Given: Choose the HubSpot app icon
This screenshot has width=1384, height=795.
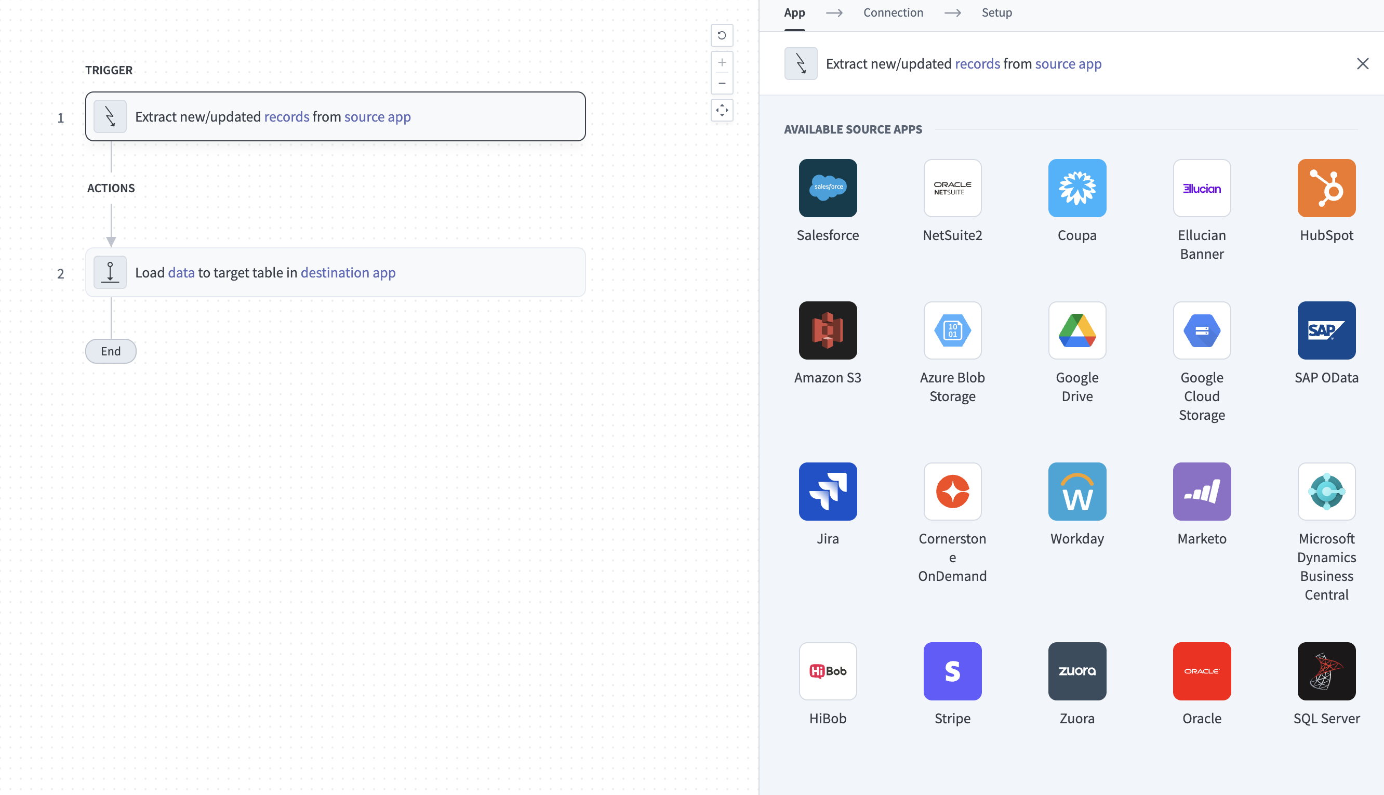Looking at the screenshot, I should pyautogui.click(x=1326, y=188).
